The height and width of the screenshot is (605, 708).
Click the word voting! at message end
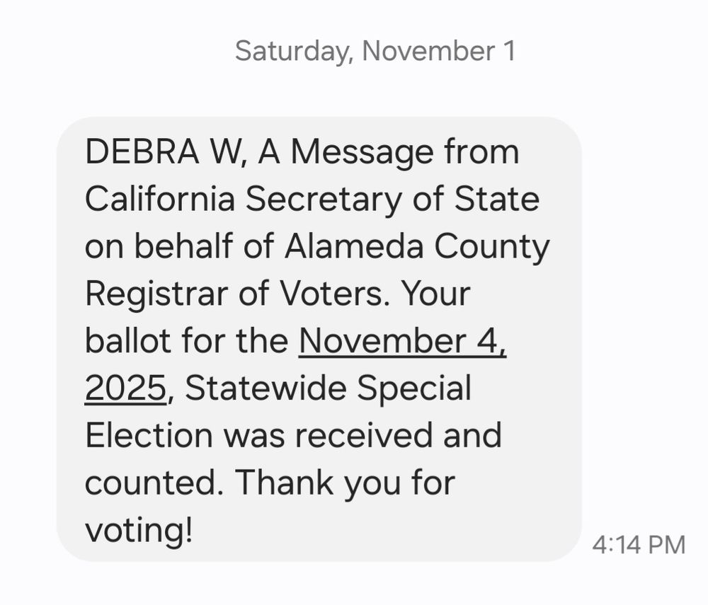pyautogui.click(x=139, y=530)
